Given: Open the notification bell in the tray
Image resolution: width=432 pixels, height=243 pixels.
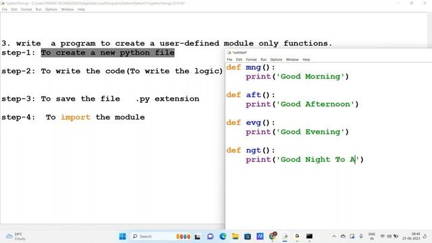Looking at the screenshot, I should point(425,236).
